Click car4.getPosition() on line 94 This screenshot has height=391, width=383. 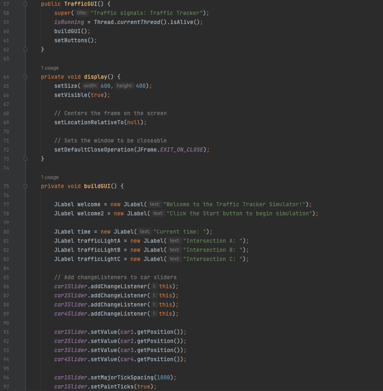click(150, 360)
